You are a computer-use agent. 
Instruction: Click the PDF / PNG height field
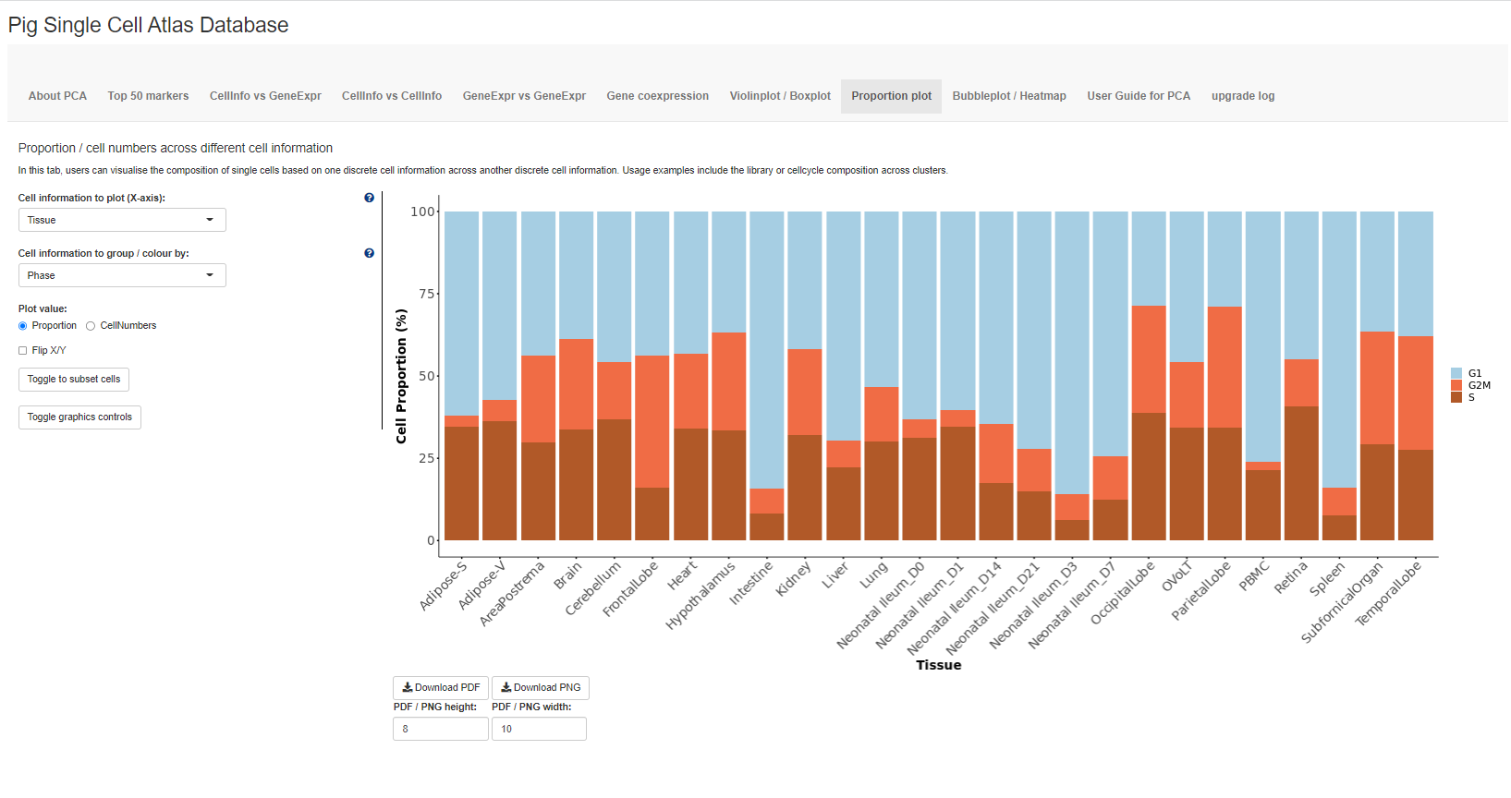(441, 729)
